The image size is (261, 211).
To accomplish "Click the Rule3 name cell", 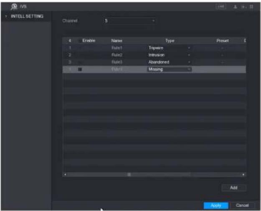I will [117, 62].
